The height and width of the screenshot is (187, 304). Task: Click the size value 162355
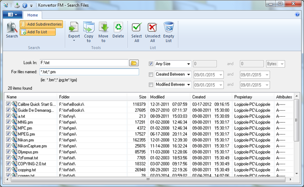(x=139, y=140)
